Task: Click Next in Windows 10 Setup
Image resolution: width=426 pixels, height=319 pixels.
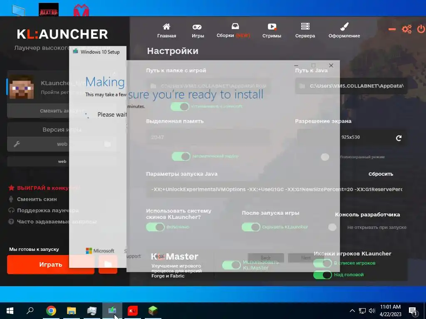Action: tap(306, 258)
